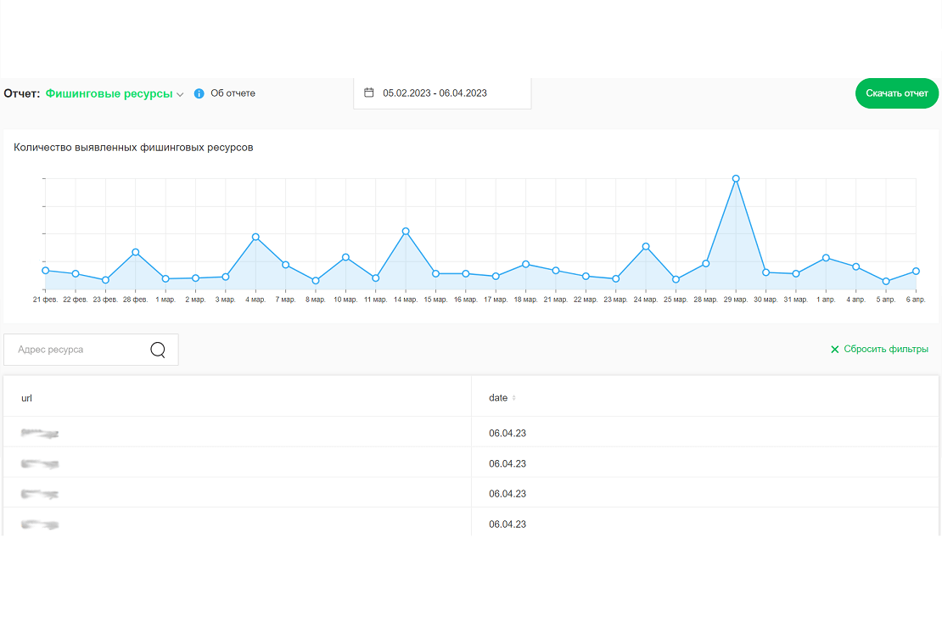This screenshot has width=942, height=628.
Task: Click the blue info icon near Об отчете
Action: click(199, 93)
